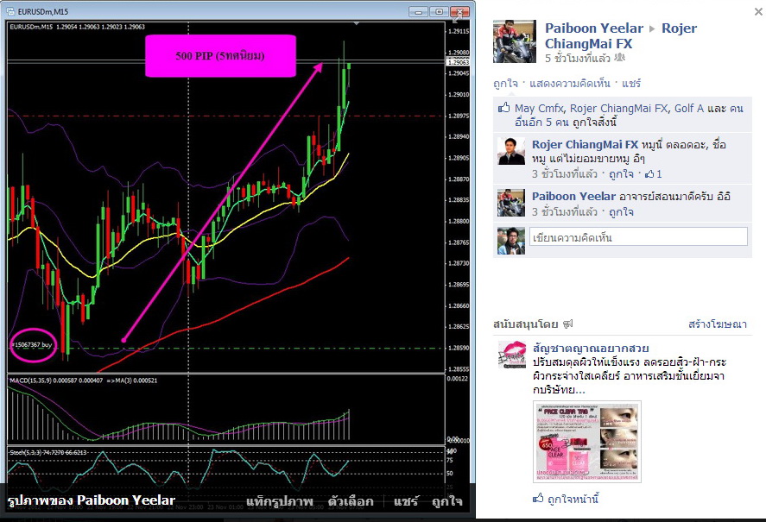This screenshot has height=522, width=766.
Task: Close the photo viewer with the top-right X
Action: coord(758,12)
